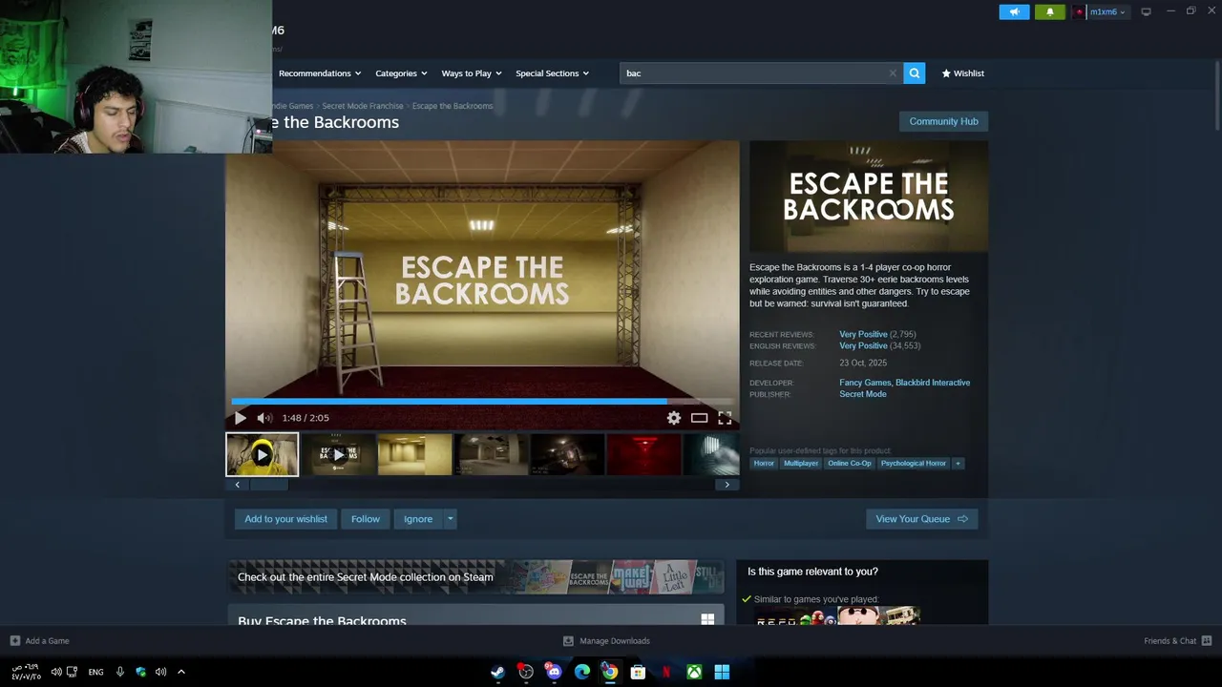This screenshot has width=1222, height=687.
Task: Open Very Positive recent reviews link
Action: pos(863,335)
